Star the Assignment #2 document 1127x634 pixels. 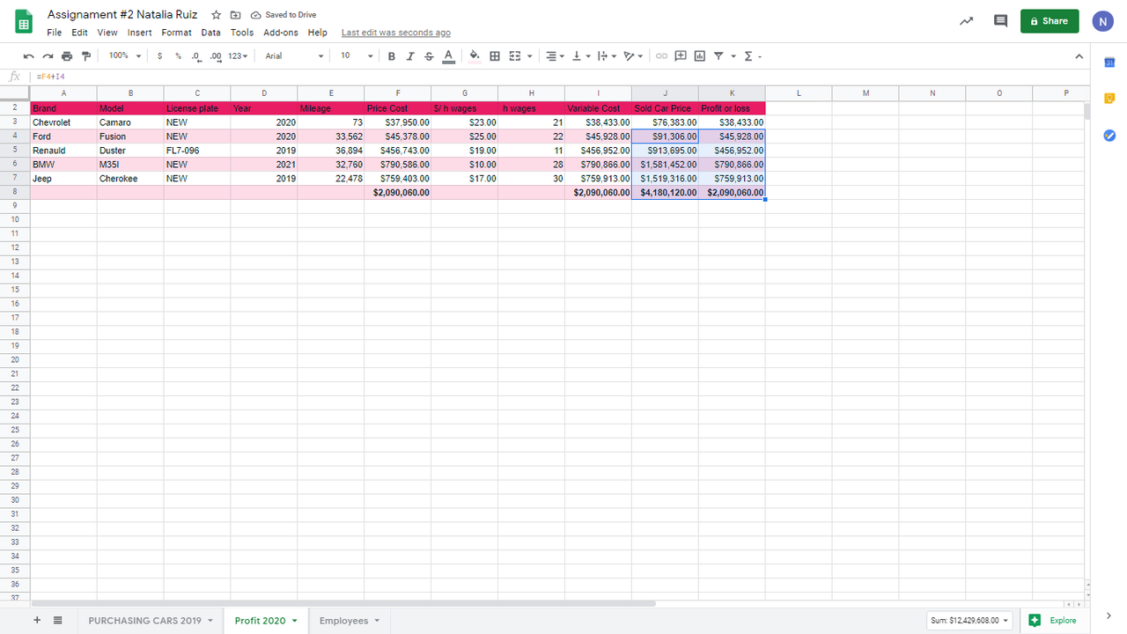click(216, 15)
